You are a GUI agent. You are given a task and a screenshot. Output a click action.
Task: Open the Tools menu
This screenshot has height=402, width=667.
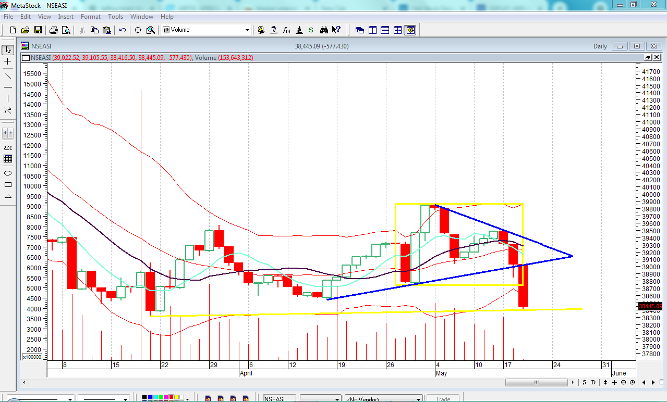(x=115, y=17)
